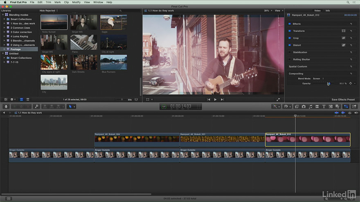Viewport: 360px width, 202px height.
Task: Switch browser to list view
Action: coord(28,100)
